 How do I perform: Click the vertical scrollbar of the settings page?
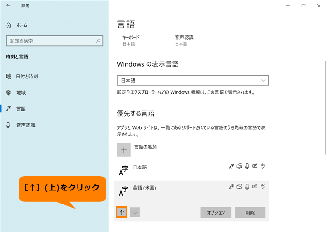325,107
